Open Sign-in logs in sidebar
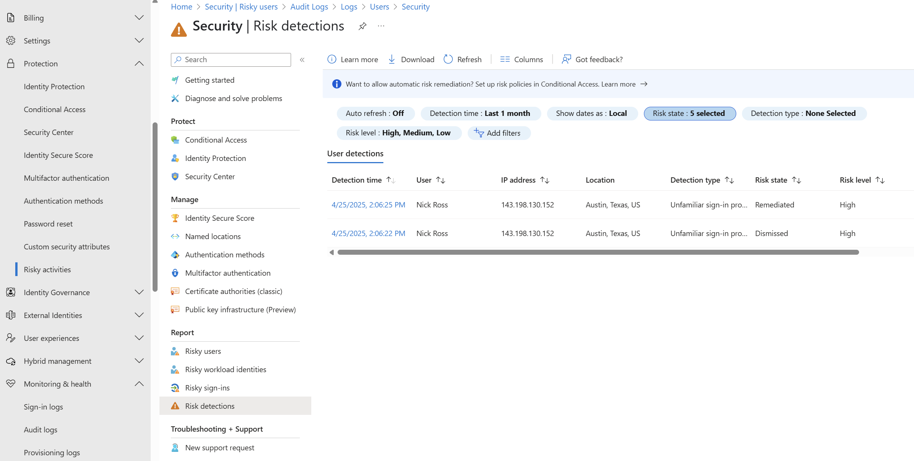The width and height of the screenshot is (914, 461). (43, 407)
